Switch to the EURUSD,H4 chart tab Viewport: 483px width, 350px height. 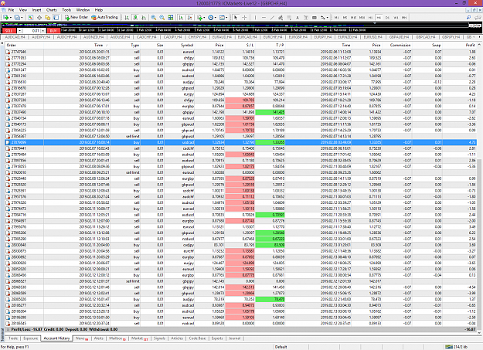pyautogui.click(x=373, y=37)
